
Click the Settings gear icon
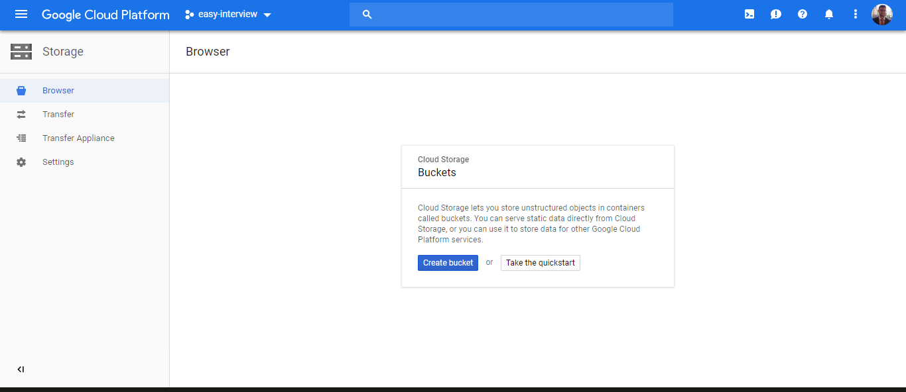[x=21, y=162]
